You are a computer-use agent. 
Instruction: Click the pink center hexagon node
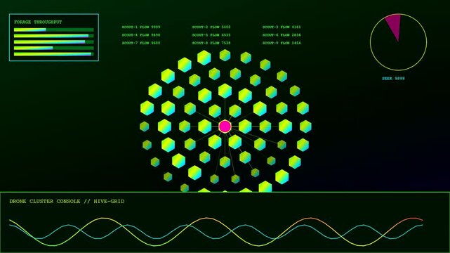(225, 126)
